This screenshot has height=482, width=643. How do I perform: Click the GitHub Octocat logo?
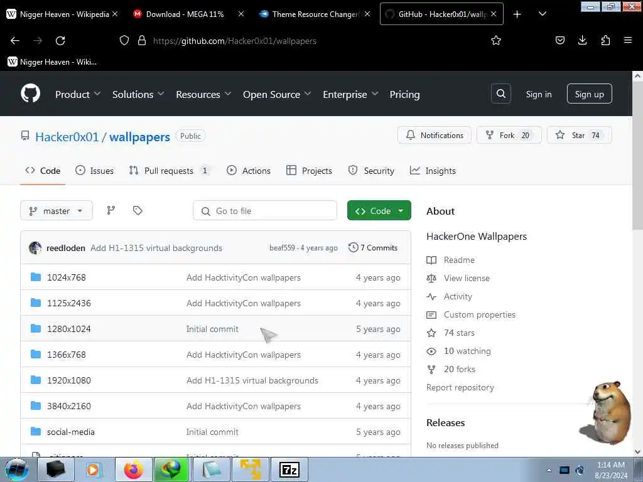coord(30,94)
